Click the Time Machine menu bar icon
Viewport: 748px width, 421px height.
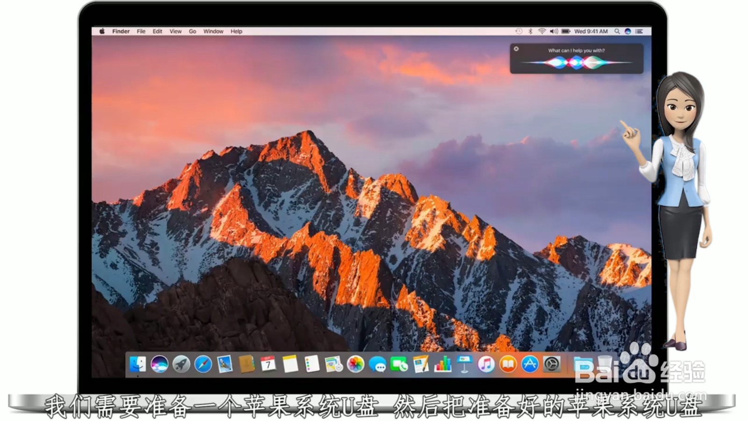518,31
